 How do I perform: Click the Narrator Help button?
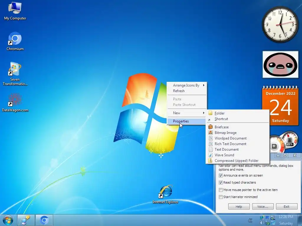(x=239, y=207)
